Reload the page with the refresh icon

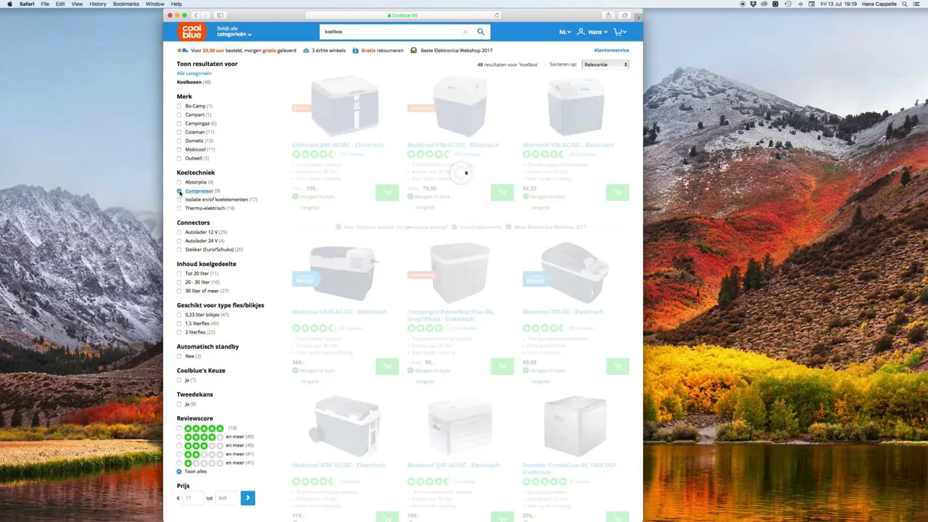[497, 15]
